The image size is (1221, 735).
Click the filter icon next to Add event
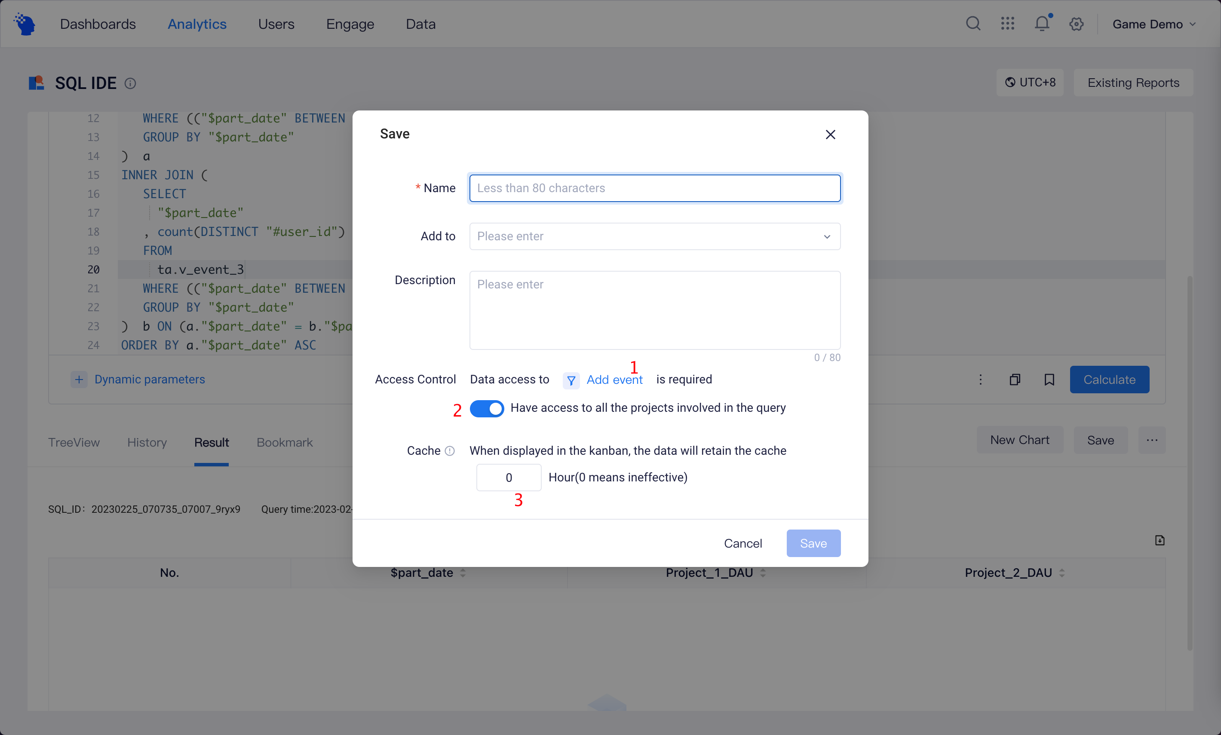(x=571, y=380)
